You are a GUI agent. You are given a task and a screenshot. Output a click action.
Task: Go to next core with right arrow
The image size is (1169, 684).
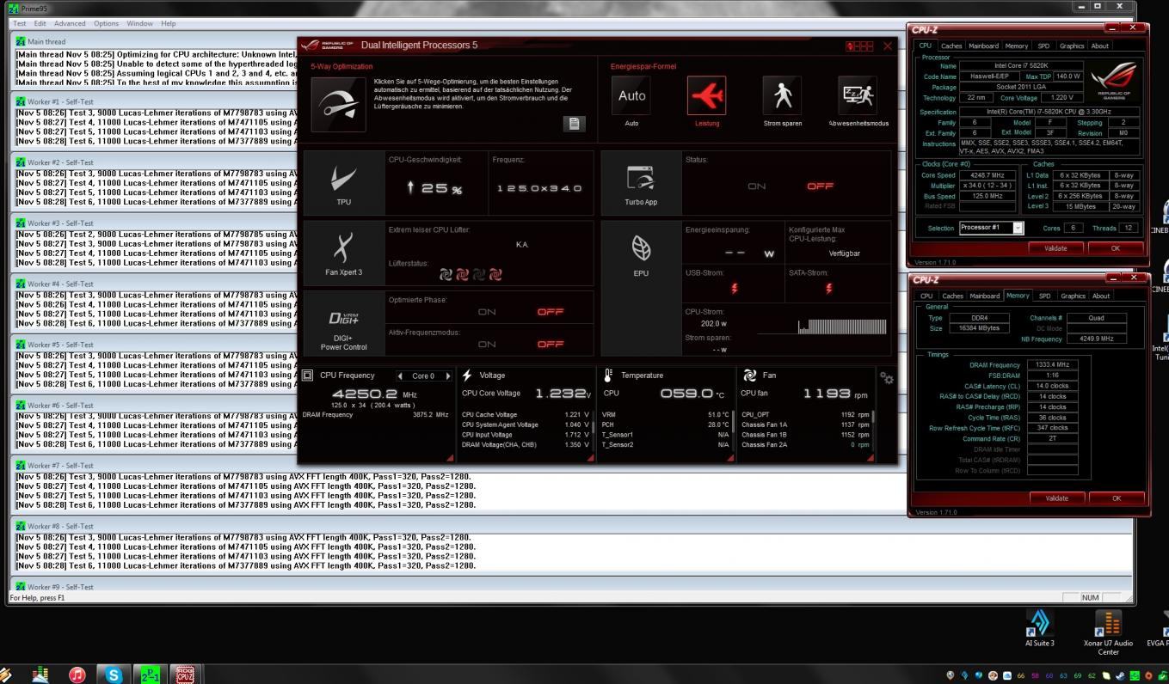(447, 376)
